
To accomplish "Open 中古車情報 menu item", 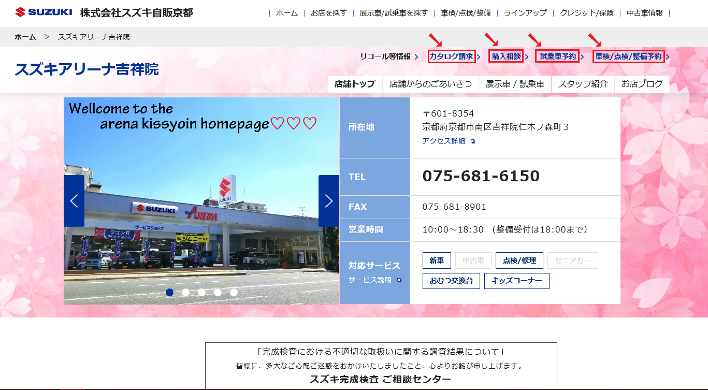I will click(x=645, y=13).
